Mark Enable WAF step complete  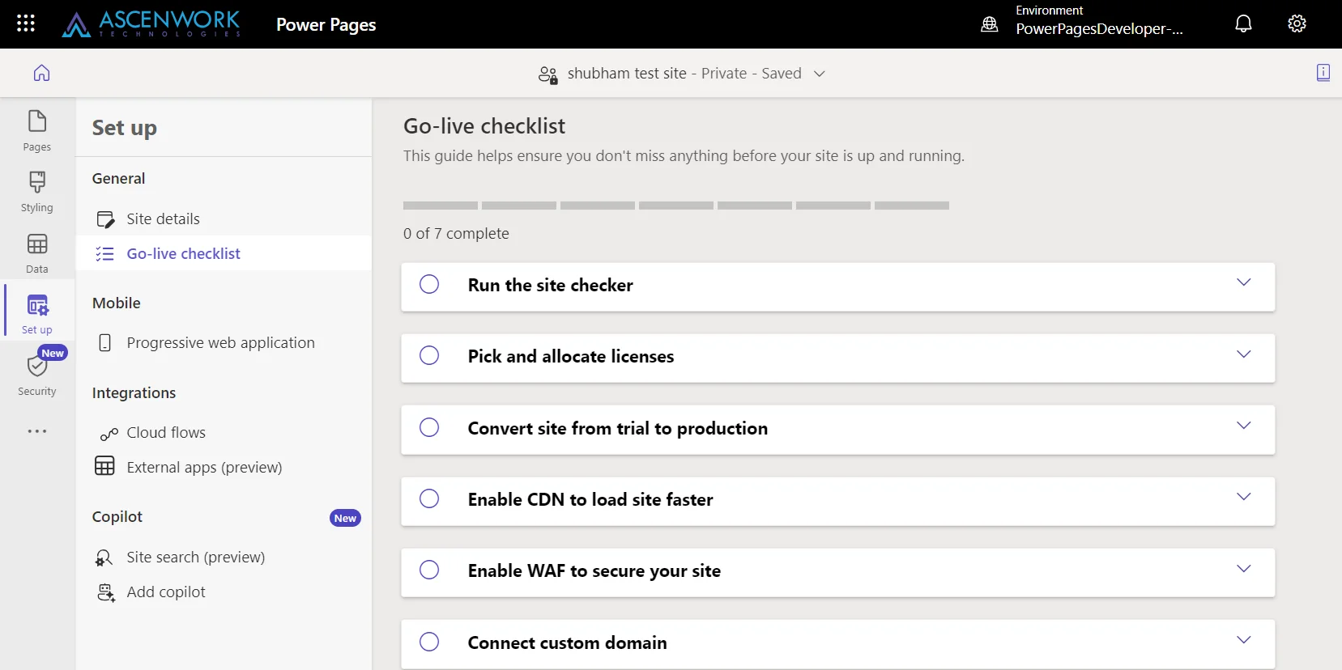429,570
